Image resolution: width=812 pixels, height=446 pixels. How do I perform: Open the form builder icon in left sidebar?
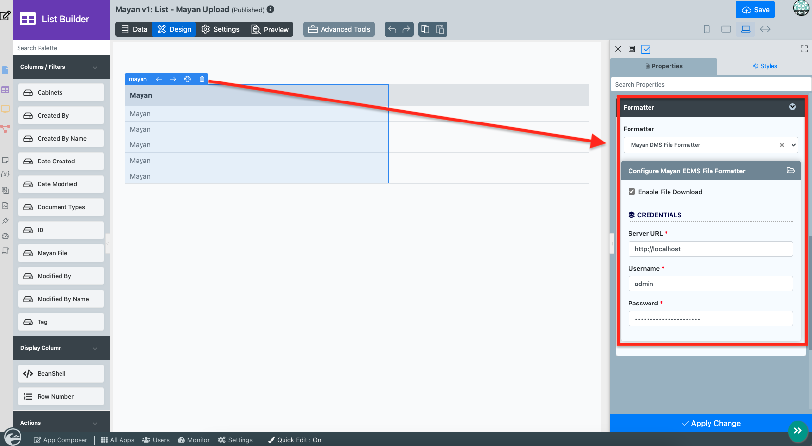5,70
